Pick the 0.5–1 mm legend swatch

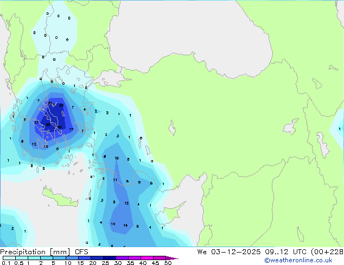tap(22, 258)
